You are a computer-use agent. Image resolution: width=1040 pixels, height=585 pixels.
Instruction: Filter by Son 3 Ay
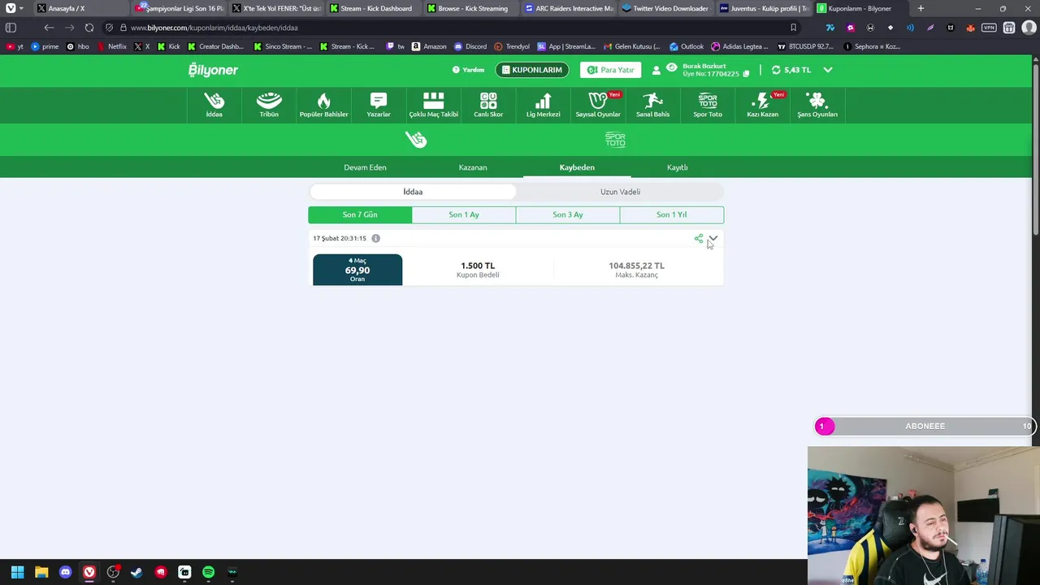click(568, 214)
